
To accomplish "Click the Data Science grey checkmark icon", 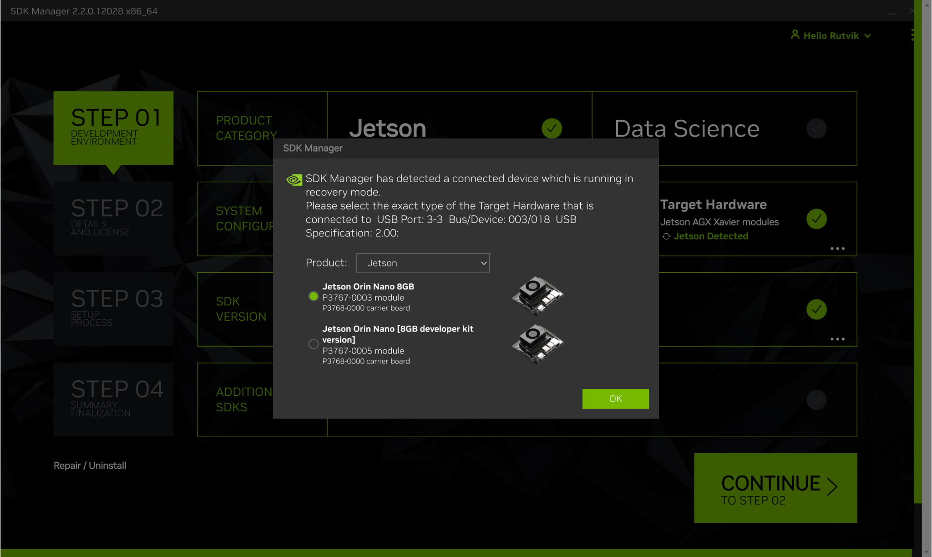I will (816, 128).
